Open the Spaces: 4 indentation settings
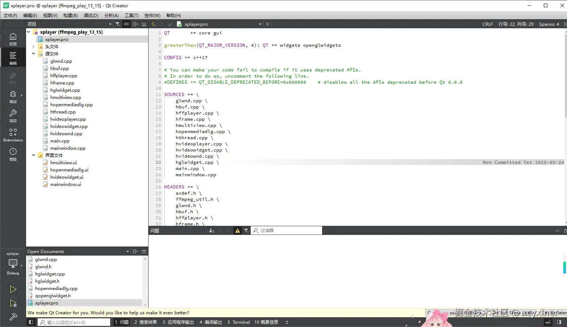 click(x=549, y=24)
